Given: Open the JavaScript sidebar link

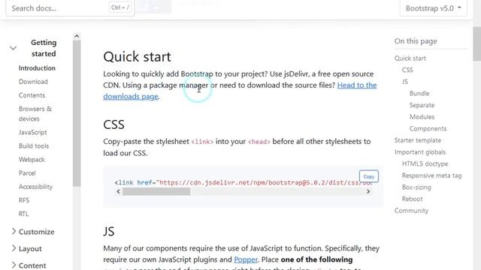Looking at the screenshot, I should pos(33,132).
